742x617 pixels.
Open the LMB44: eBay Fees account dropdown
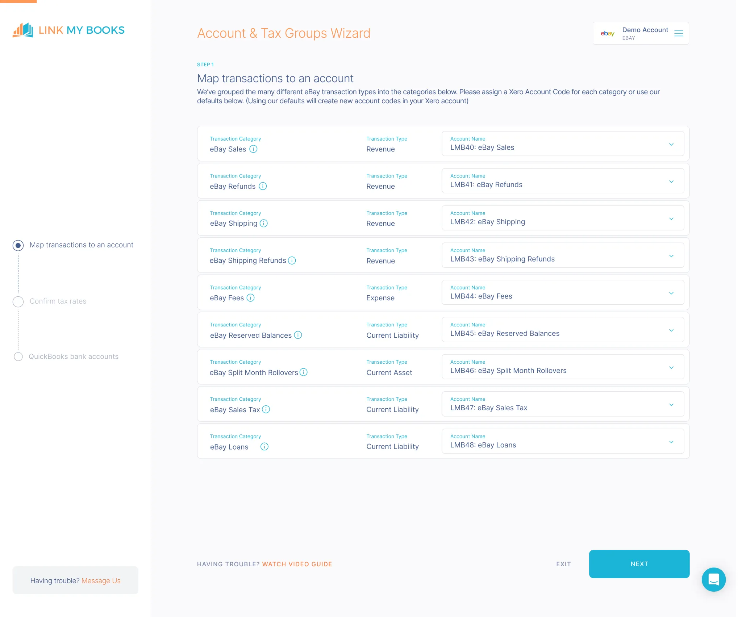click(x=563, y=292)
